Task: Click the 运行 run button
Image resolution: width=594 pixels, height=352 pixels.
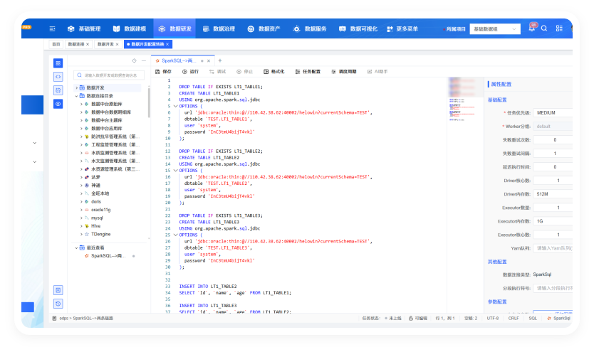Action: pos(190,71)
